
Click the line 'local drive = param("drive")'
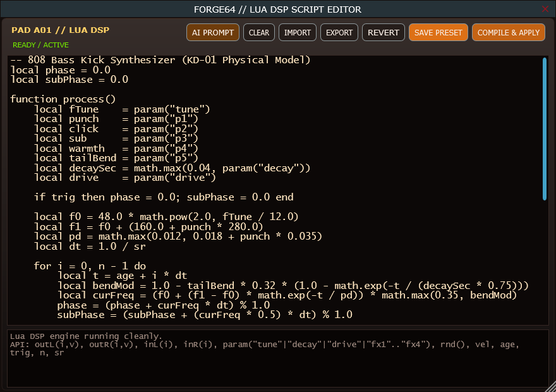click(x=125, y=178)
